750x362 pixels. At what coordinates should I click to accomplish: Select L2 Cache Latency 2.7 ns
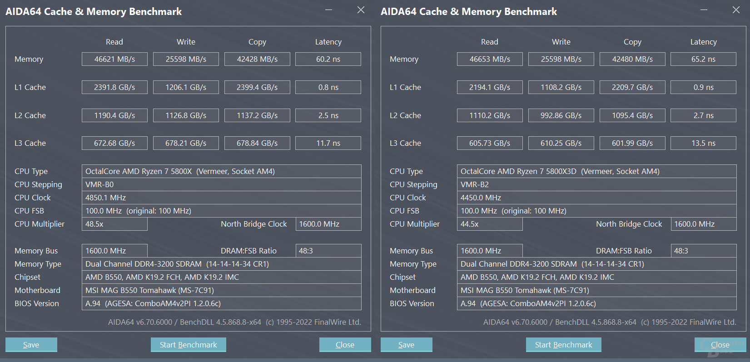pos(704,115)
